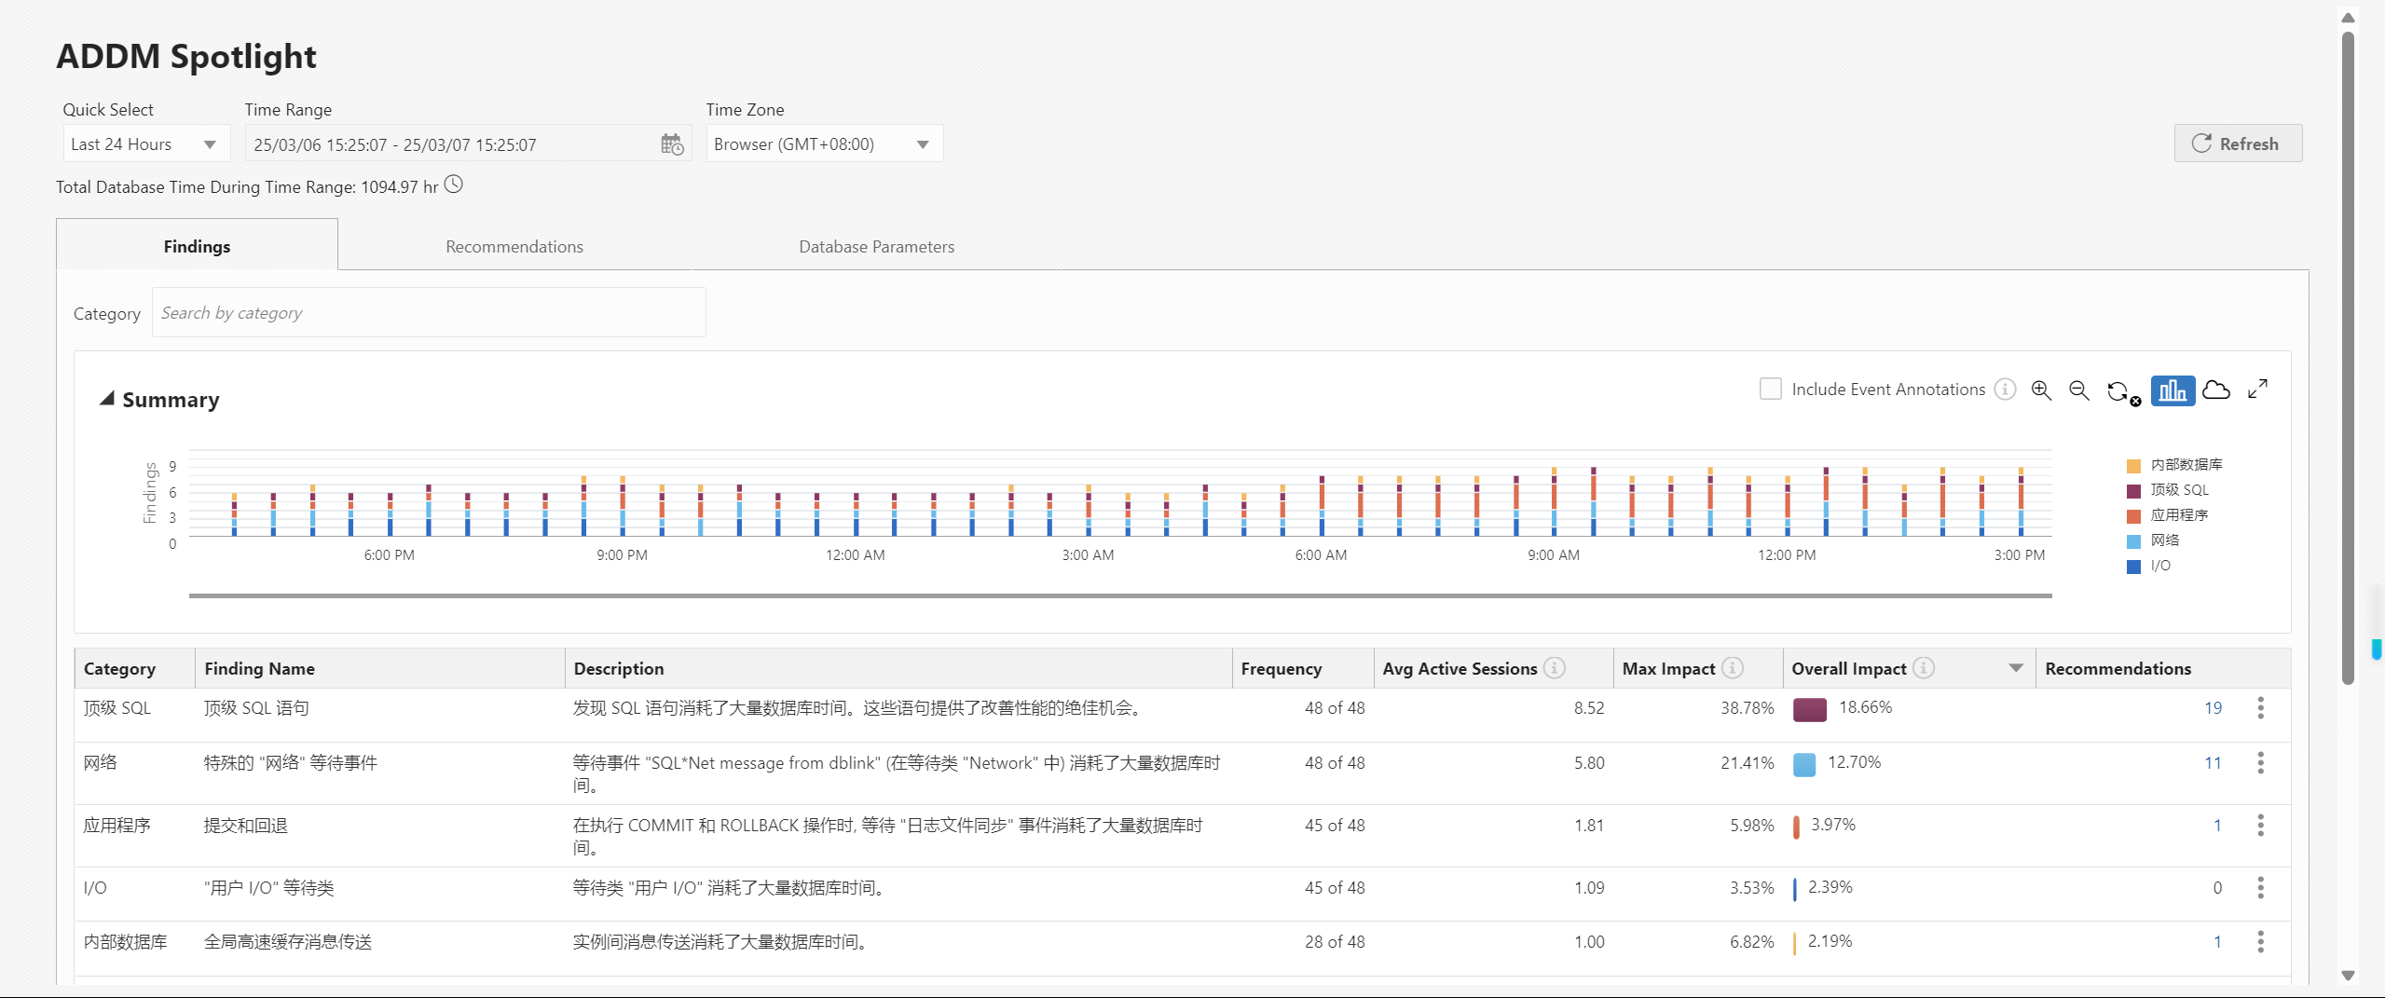
Task: Show info about Overall Impact column
Action: (x=1924, y=668)
